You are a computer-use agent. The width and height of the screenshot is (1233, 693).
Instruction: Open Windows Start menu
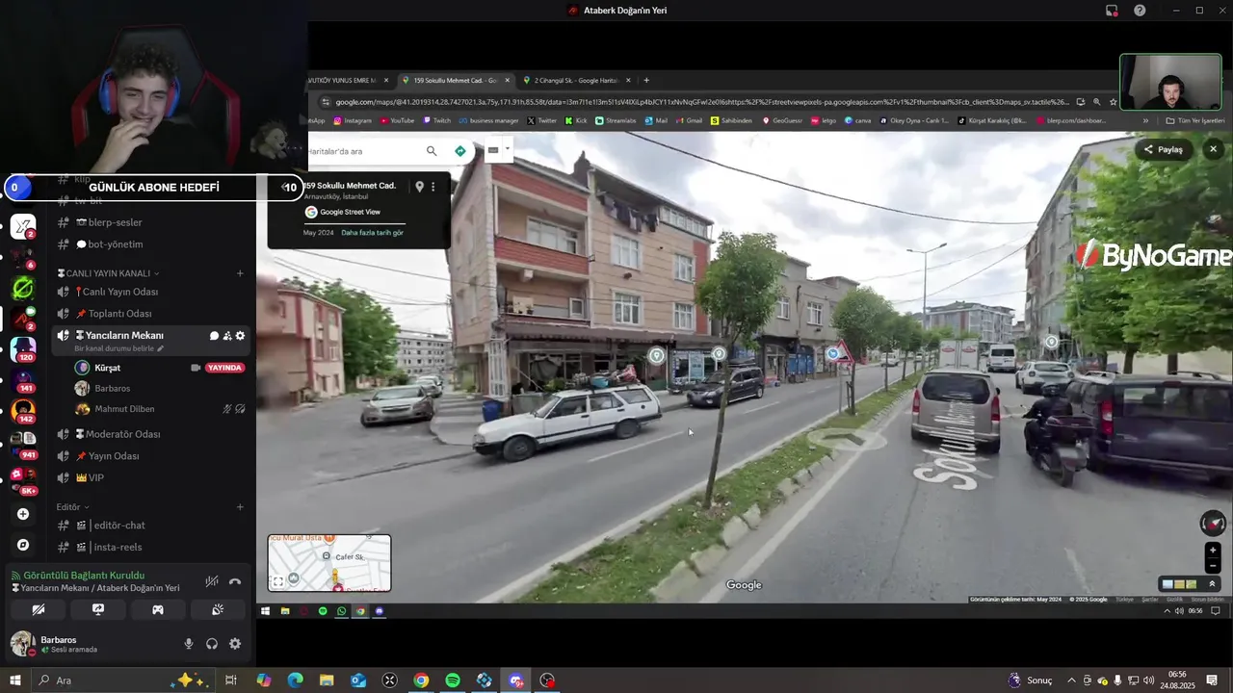[15, 680]
